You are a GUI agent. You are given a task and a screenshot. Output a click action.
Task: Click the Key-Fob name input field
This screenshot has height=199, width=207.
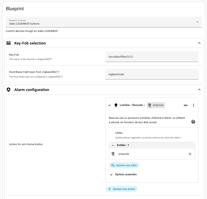(152, 56)
